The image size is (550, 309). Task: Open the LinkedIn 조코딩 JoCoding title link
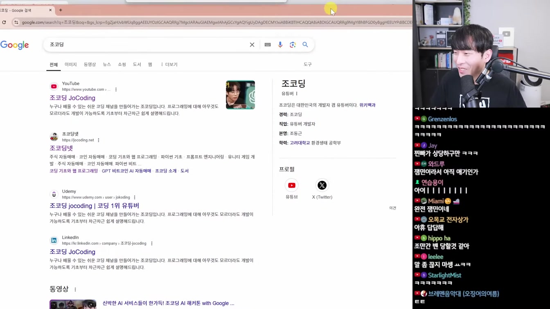tap(72, 252)
